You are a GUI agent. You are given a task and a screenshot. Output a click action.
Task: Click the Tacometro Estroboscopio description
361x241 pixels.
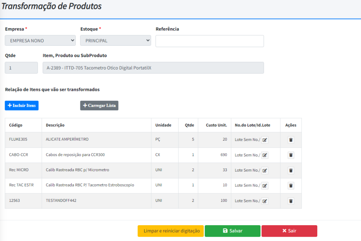(90, 185)
